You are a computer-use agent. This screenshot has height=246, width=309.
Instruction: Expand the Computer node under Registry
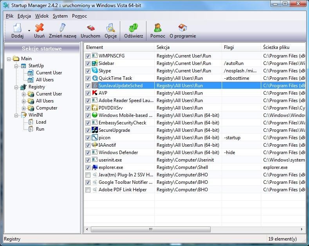[24, 108]
